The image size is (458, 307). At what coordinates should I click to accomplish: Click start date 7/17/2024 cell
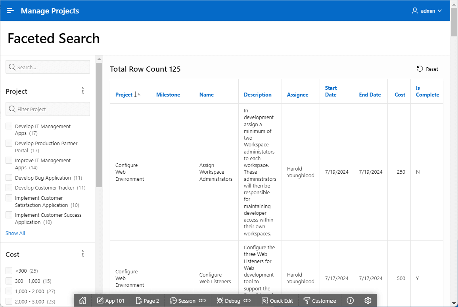pyautogui.click(x=337, y=278)
